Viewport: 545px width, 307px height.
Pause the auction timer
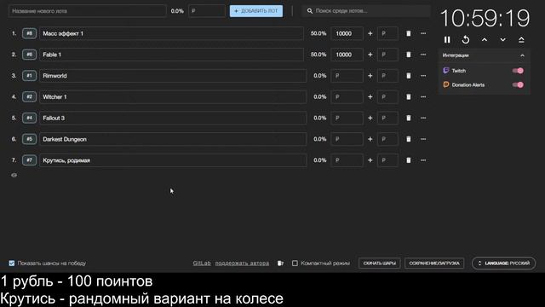[x=447, y=40]
